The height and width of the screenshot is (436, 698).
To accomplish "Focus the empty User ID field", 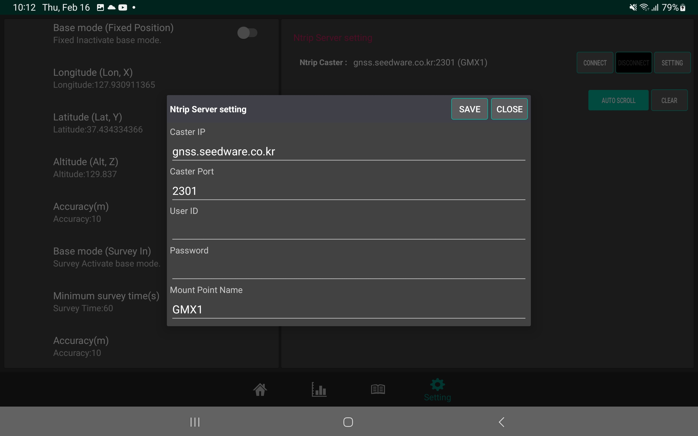I will click(x=349, y=231).
